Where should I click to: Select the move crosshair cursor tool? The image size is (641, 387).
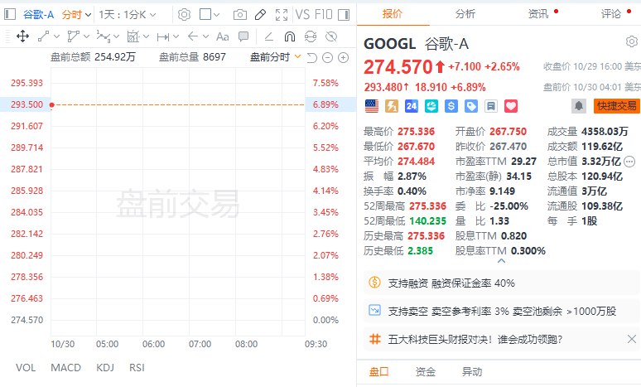(23, 36)
